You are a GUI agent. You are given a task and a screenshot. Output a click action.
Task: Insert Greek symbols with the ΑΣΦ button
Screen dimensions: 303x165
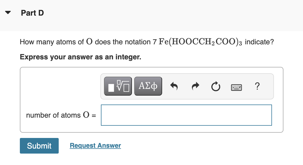point(148,86)
